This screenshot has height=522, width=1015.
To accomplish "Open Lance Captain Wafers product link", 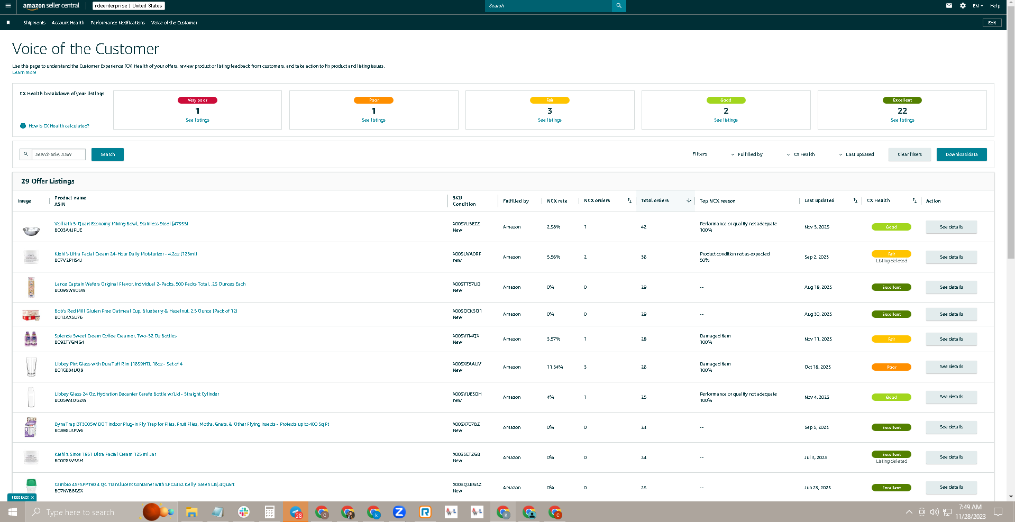I will coord(150,284).
